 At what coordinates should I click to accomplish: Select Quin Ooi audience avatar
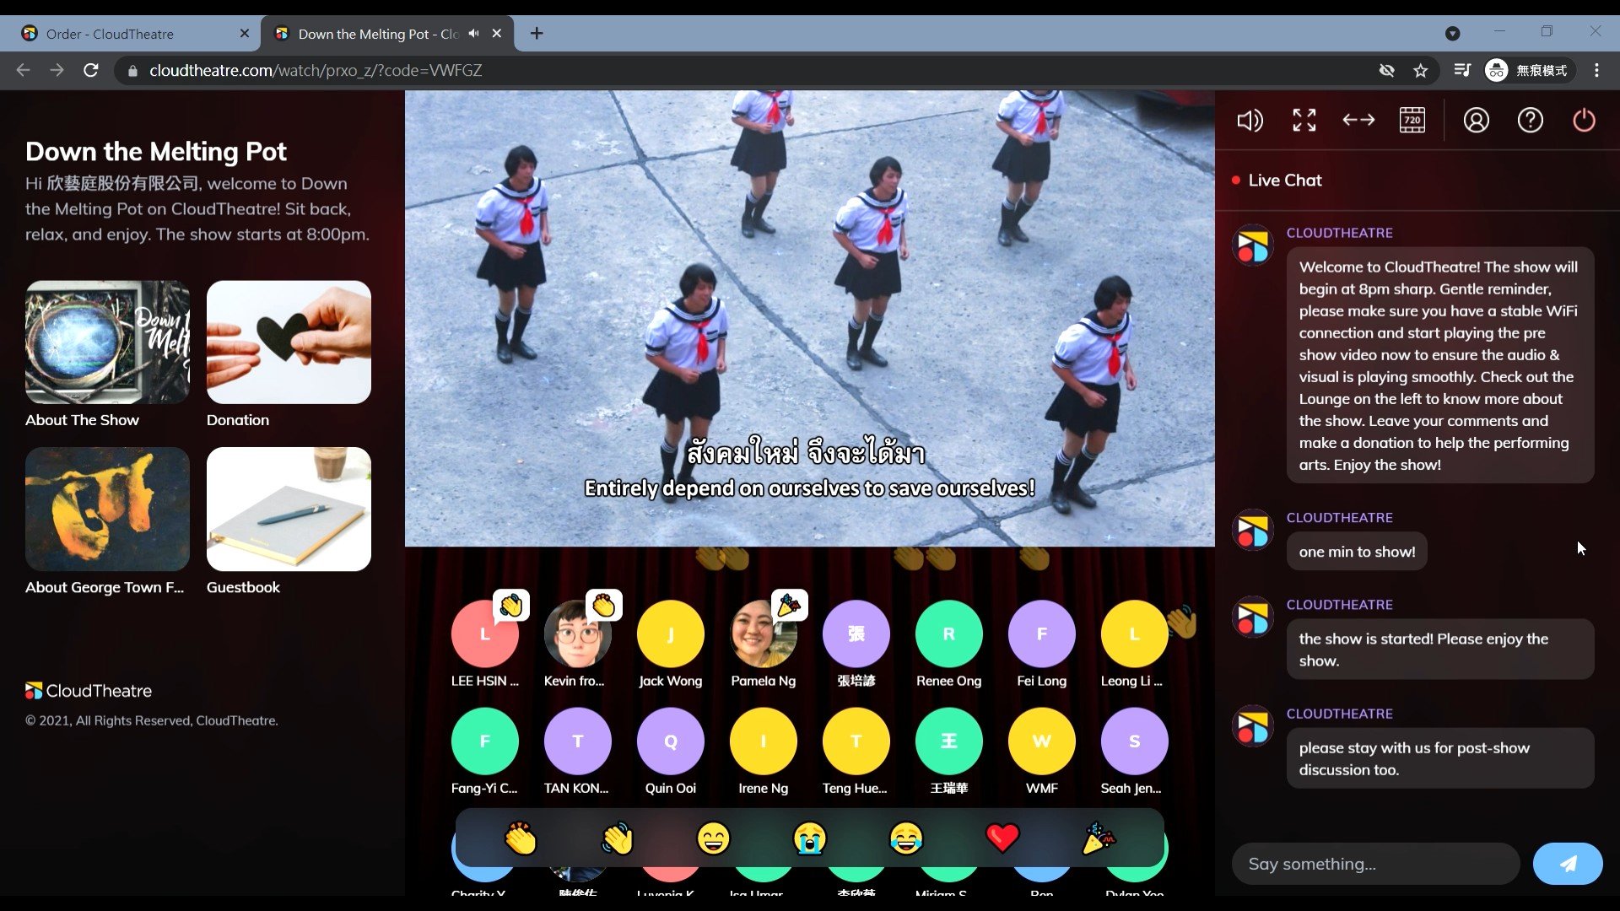[671, 741]
